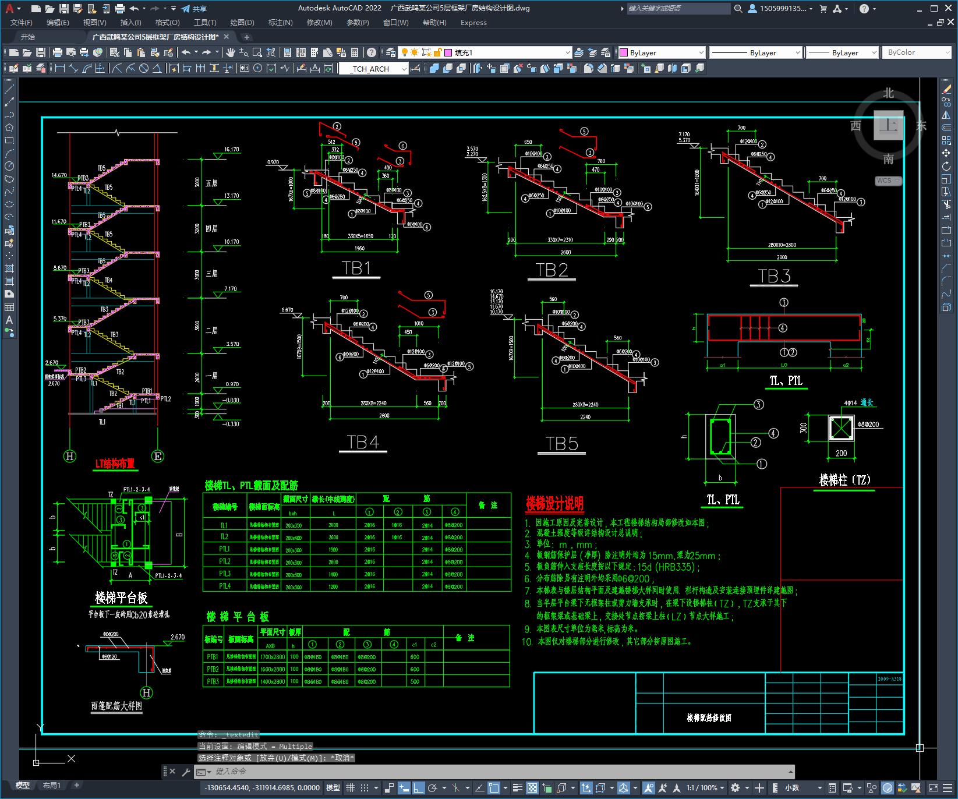The width and height of the screenshot is (958, 799).
Task: Open the annotation scale 1:1 / 100% dropdown
Action: coord(705,788)
